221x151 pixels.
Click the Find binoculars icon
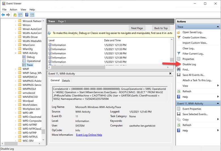click(178, 70)
